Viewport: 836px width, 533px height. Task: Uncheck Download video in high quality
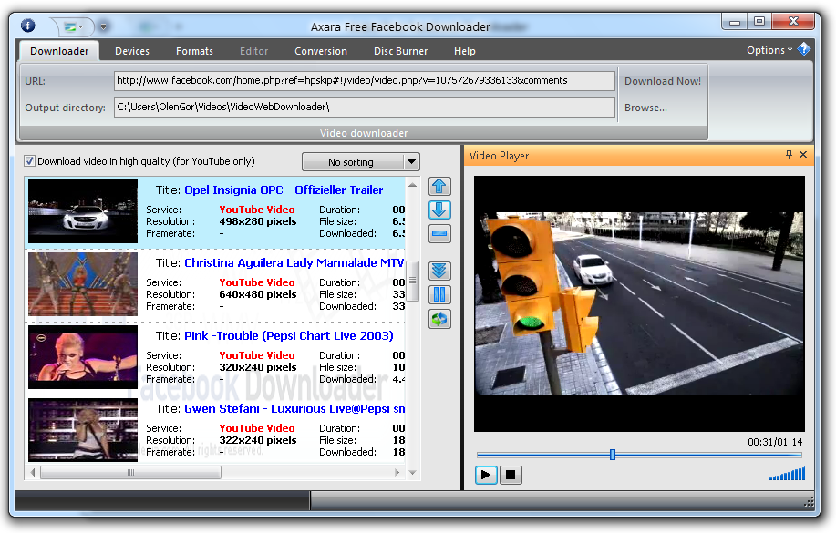coord(30,161)
